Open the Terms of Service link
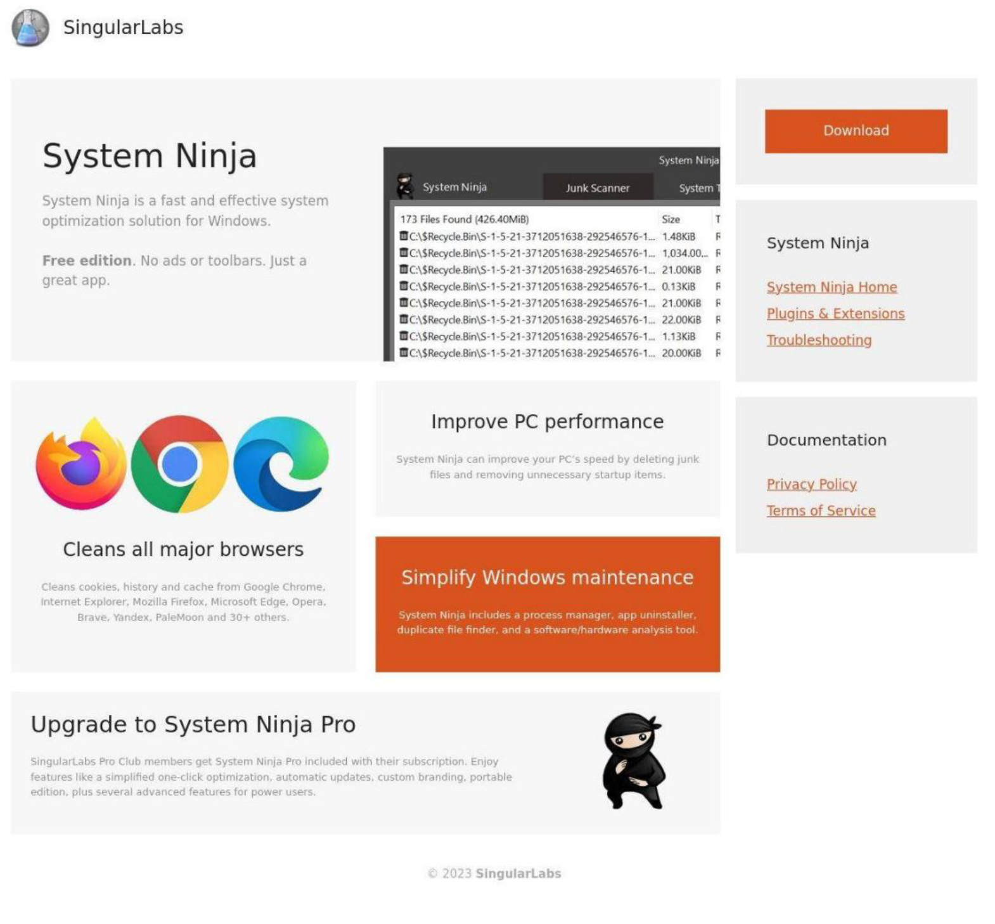 pos(821,511)
